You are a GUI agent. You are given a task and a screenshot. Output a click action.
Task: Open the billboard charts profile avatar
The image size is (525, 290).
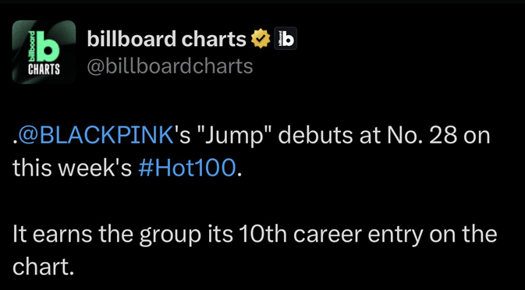click(x=44, y=52)
